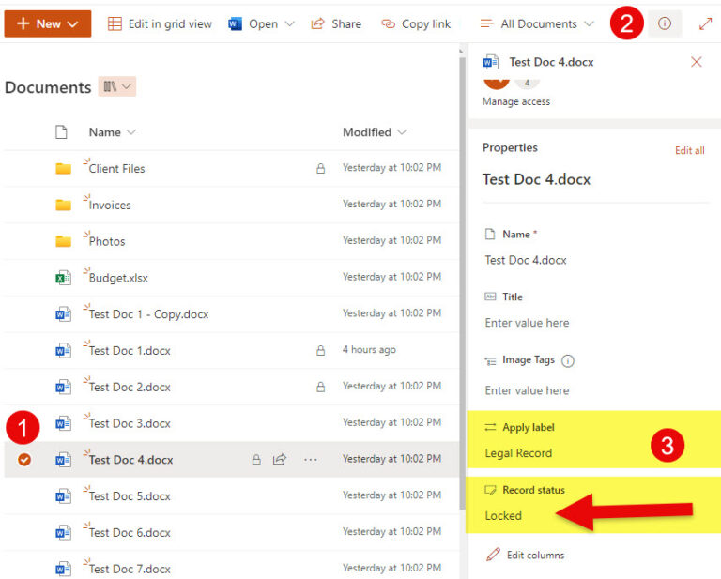The height and width of the screenshot is (579, 721).
Task: Click Copy link in the command bar
Action: (416, 23)
